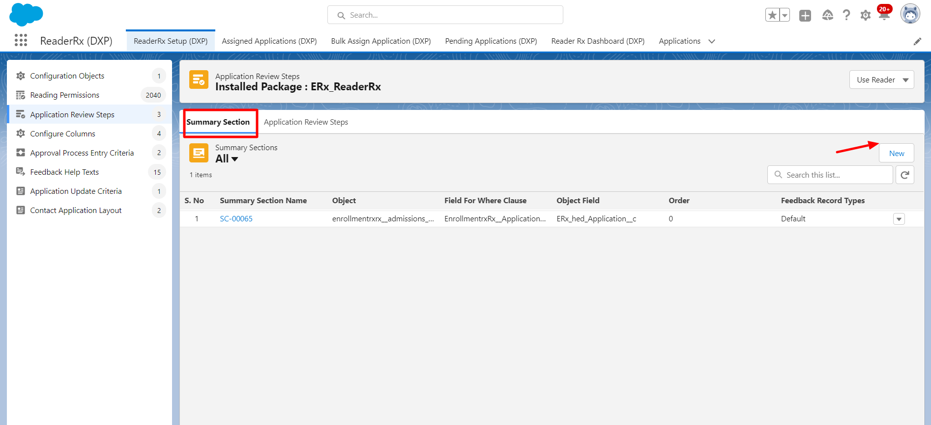Click the pencil edit navigation icon
Screen dimensions: 931x425
917,42
